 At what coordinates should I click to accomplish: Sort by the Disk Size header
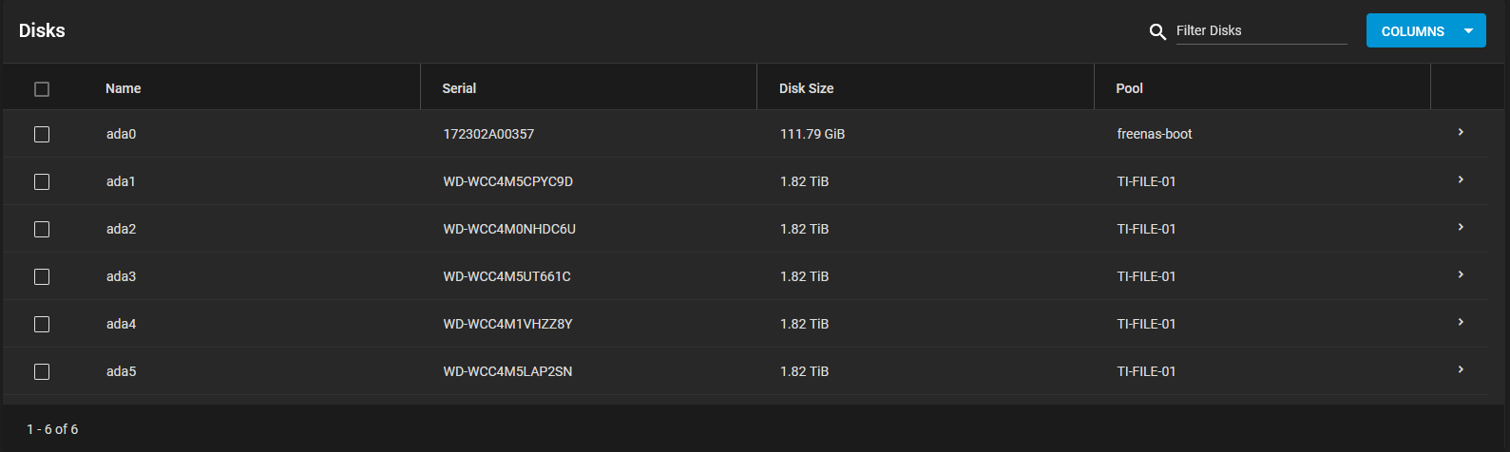(x=806, y=88)
